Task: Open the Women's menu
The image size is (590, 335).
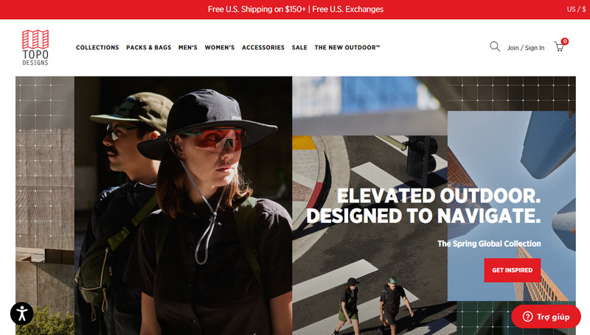Action: point(219,47)
